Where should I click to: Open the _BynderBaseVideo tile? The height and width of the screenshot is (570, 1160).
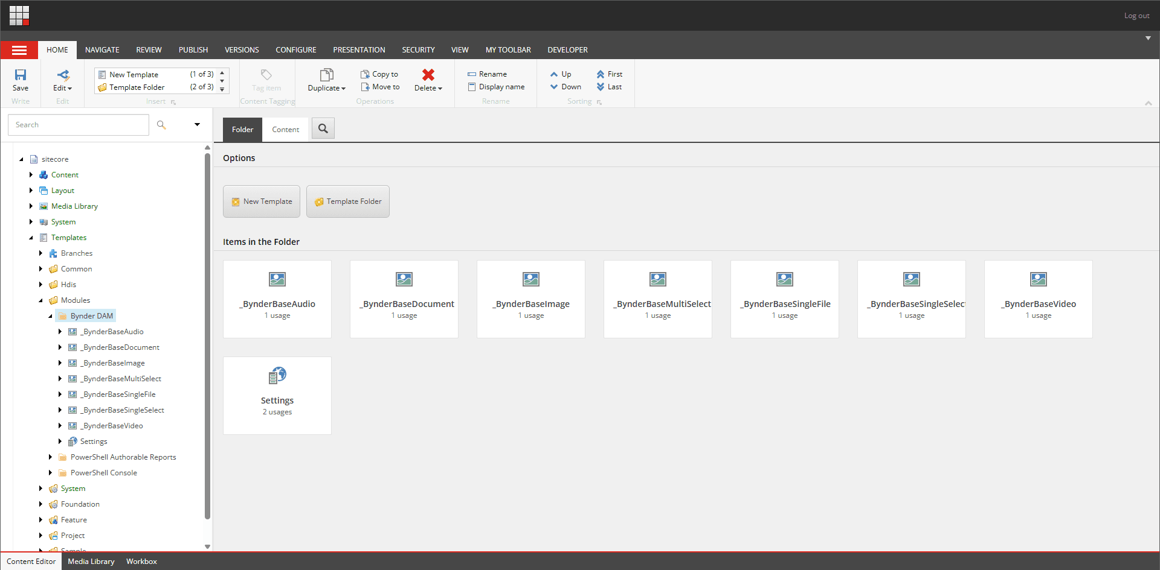click(x=1039, y=299)
